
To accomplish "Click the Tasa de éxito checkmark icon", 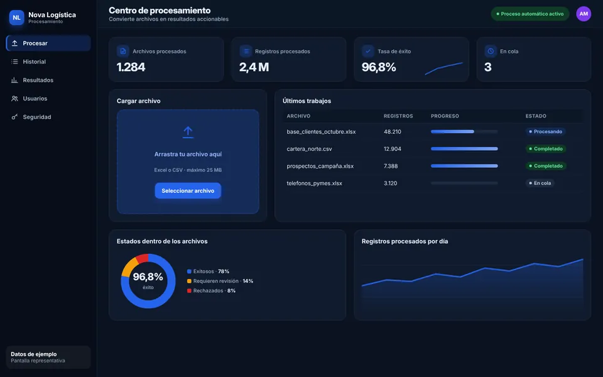I will 368,51.
